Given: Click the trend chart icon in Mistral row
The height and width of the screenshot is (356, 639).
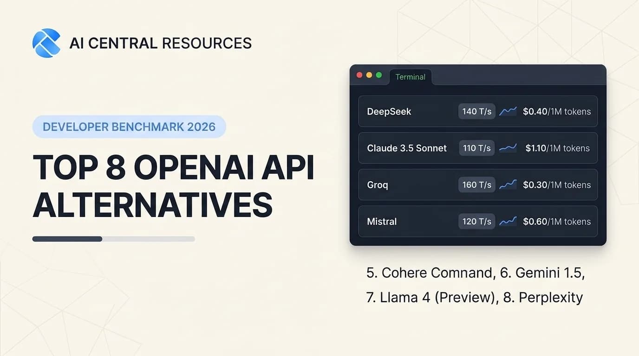Looking at the screenshot, I should 508,222.
